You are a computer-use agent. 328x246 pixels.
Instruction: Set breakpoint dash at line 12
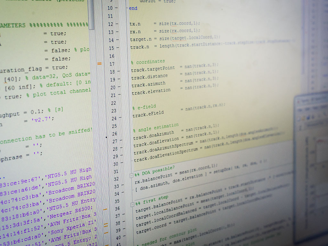click(x=117, y=24)
